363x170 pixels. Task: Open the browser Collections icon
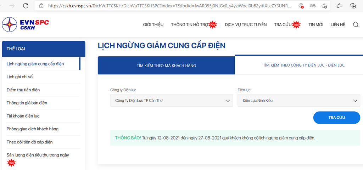(353, 6)
